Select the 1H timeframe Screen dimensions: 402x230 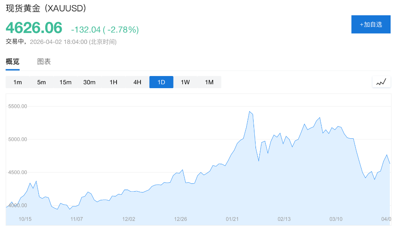113,82
